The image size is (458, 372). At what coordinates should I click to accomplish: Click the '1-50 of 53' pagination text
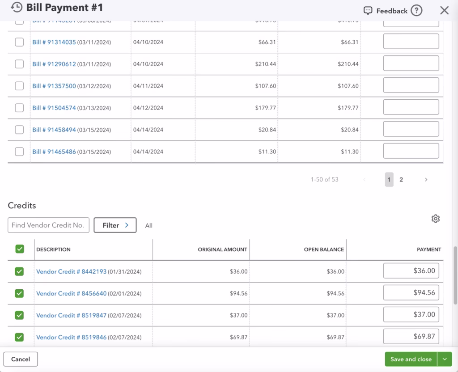coord(325,180)
